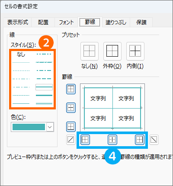Click the teal color swatch

click(x=29, y=127)
